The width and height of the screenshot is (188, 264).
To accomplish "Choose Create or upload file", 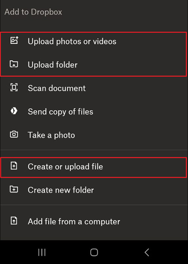I will pos(94,167).
